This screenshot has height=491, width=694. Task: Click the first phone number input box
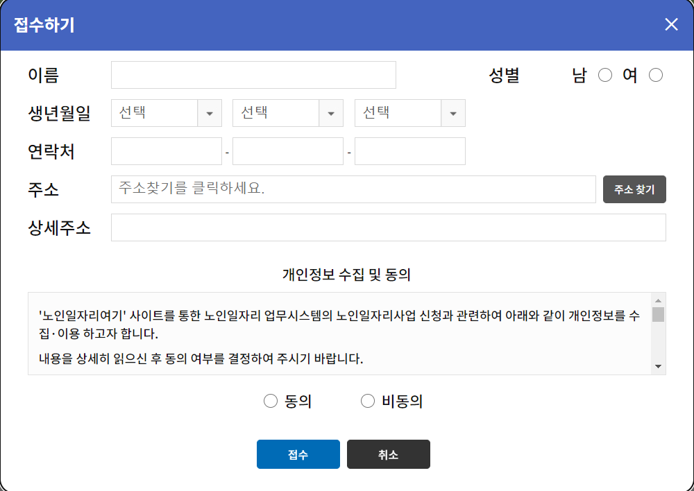(x=166, y=150)
